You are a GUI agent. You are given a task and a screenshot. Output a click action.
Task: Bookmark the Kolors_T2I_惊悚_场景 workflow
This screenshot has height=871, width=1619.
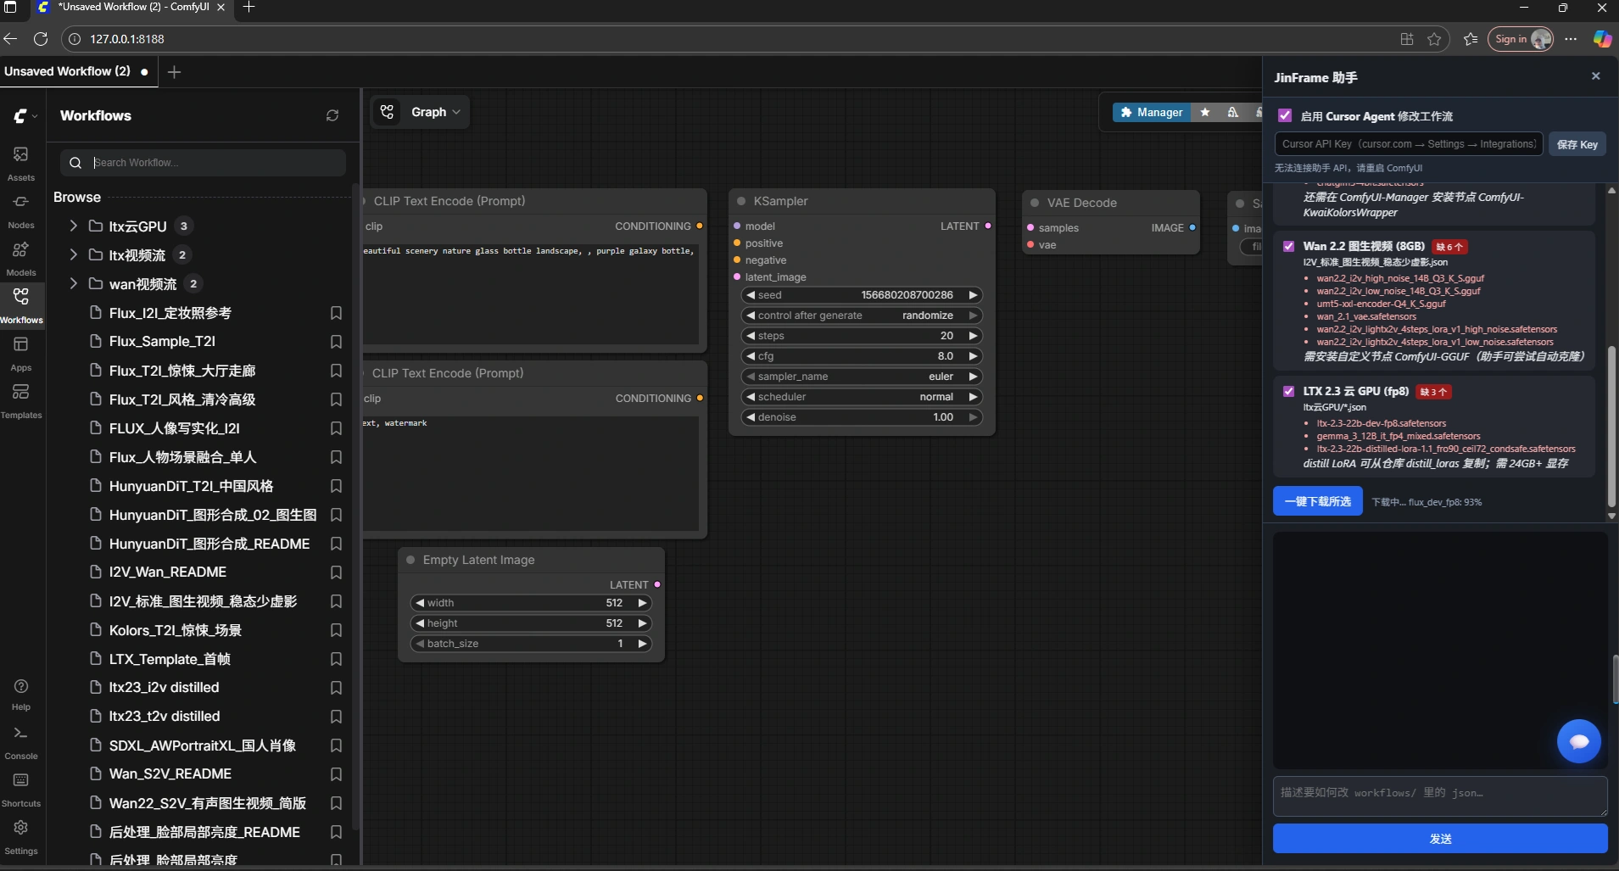coord(336,630)
